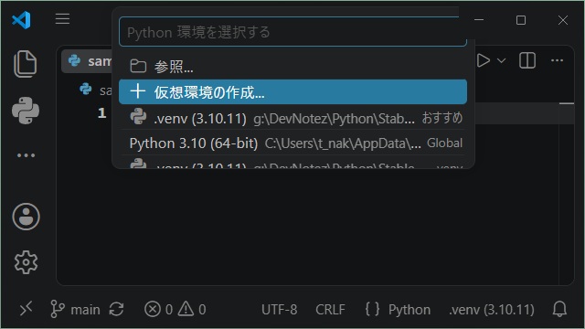Show additional activity bar views ellipsis

pyautogui.click(x=26, y=155)
